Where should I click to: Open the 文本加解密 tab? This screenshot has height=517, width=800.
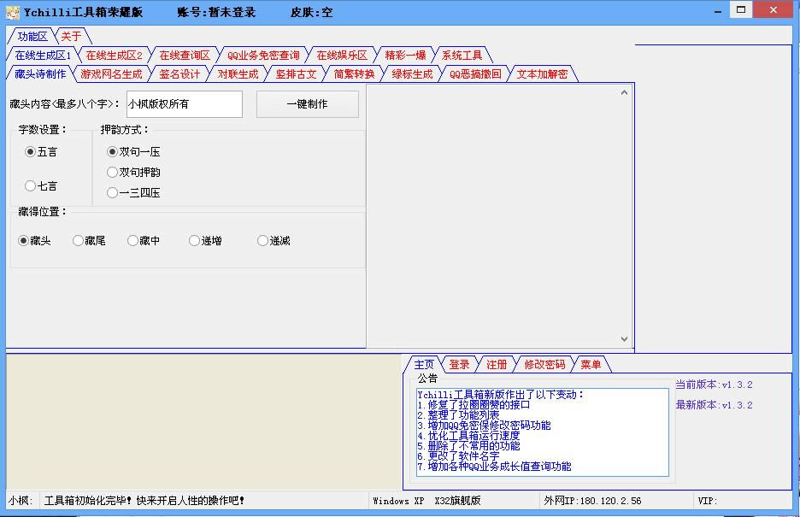point(542,74)
